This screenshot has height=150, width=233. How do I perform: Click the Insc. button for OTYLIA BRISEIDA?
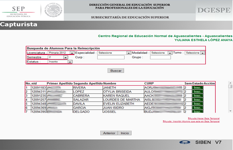pyautogui.click(x=197, y=92)
